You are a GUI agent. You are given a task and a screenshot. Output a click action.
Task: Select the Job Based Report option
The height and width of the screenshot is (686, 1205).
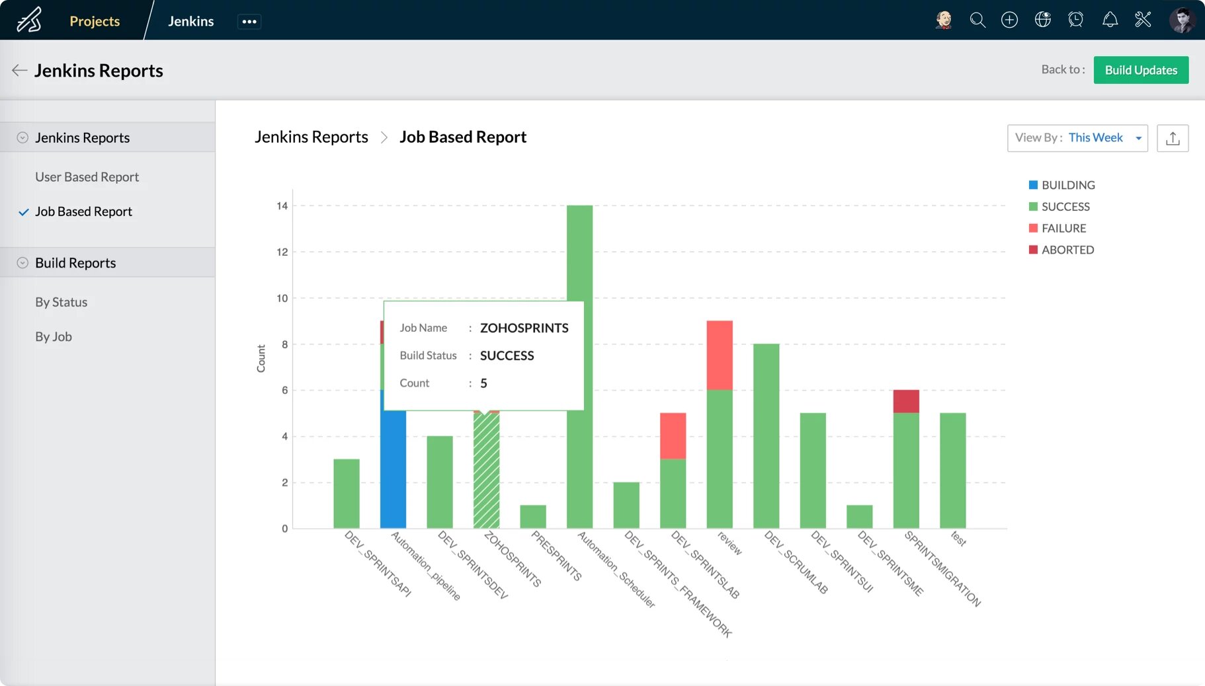(x=83, y=211)
